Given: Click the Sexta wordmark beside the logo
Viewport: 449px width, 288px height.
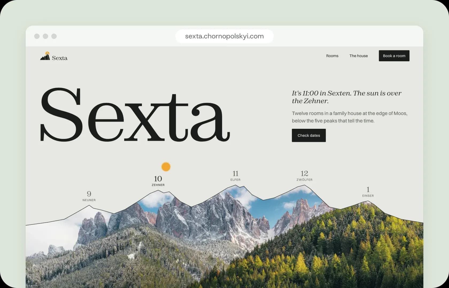Looking at the screenshot, I should click(x=60, y=58).
